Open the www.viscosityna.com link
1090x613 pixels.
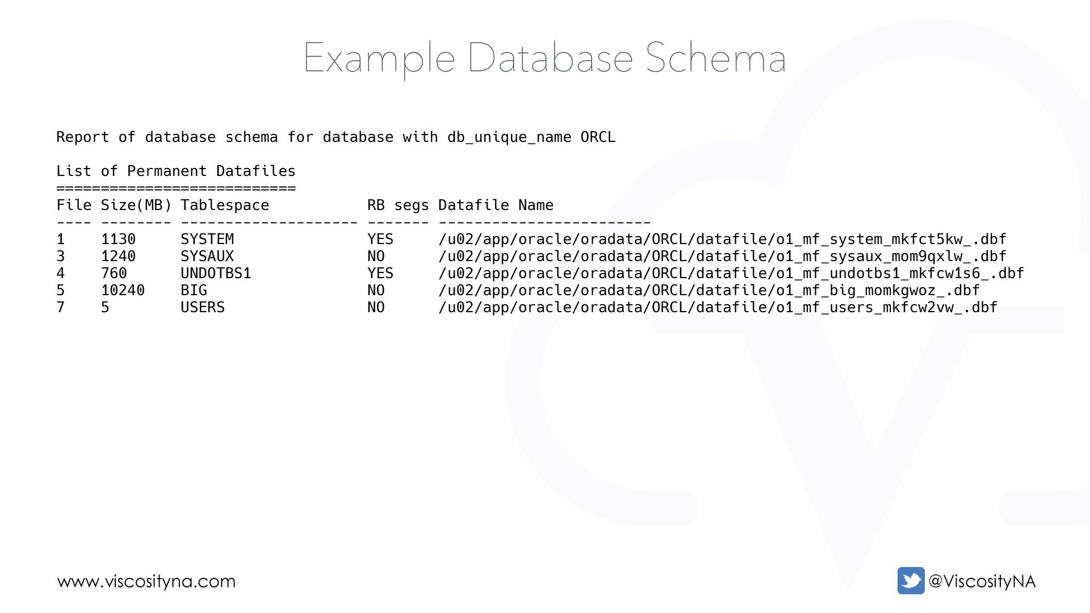146,581
